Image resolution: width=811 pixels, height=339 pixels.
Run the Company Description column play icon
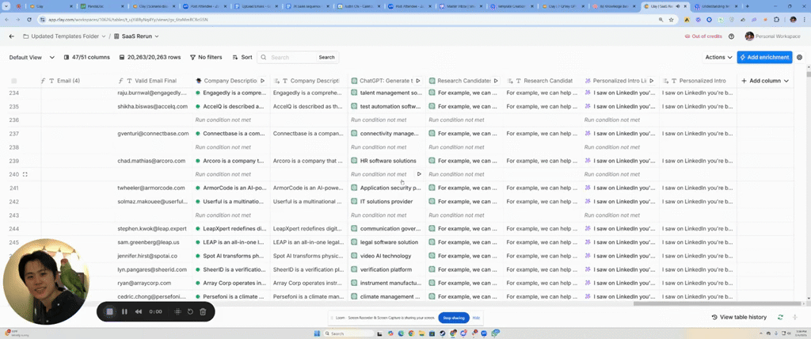(263, 81)
